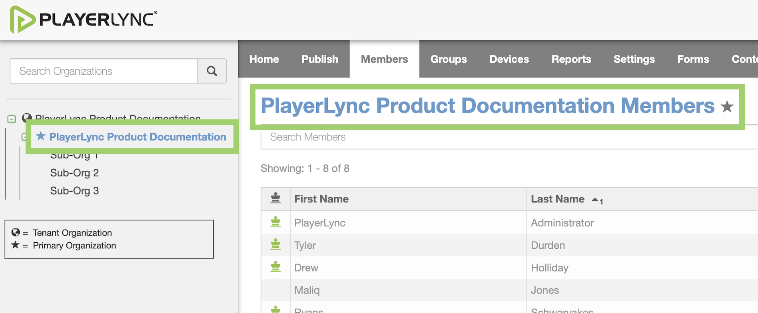Click the admin icon in Drew's row
Image resolution: width=758 pixels, height=313 pixels.
[275, 267]
